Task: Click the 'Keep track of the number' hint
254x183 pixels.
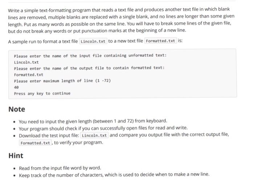Action: (x=114, y=175)
